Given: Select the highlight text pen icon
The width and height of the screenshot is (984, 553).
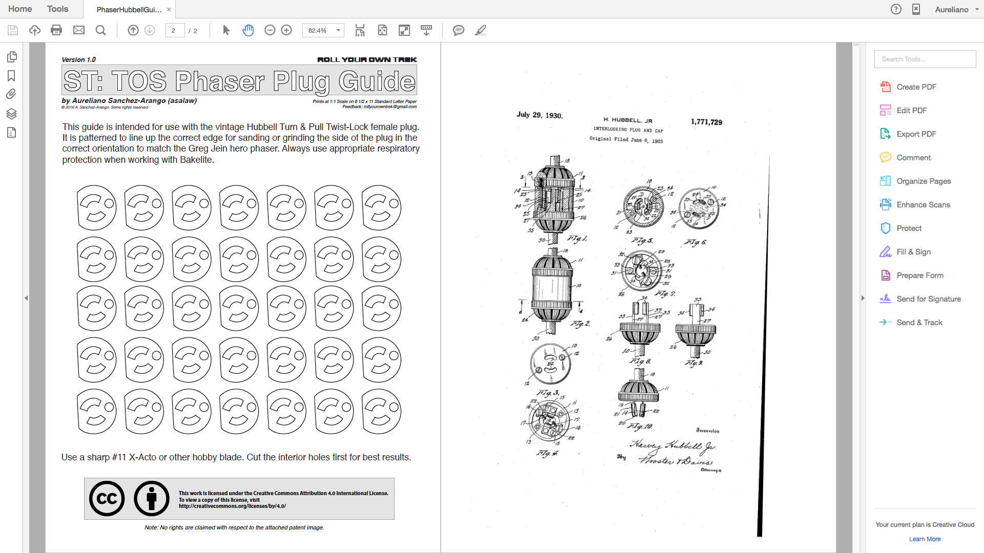Looking at the screenshot, I should point(481,31).
